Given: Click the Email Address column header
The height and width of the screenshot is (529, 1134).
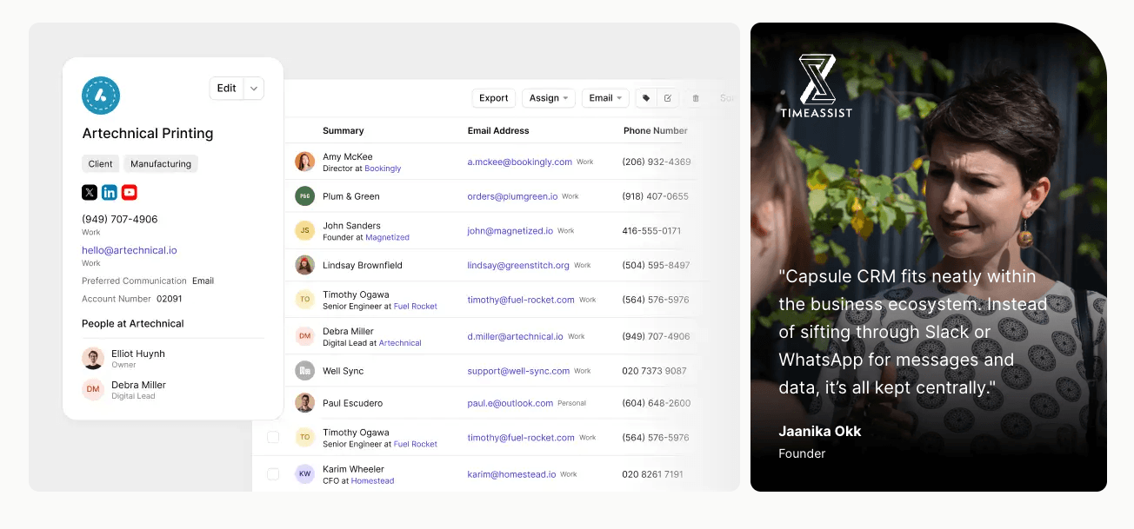Looking at the screenshot, I should click(498, 131).
